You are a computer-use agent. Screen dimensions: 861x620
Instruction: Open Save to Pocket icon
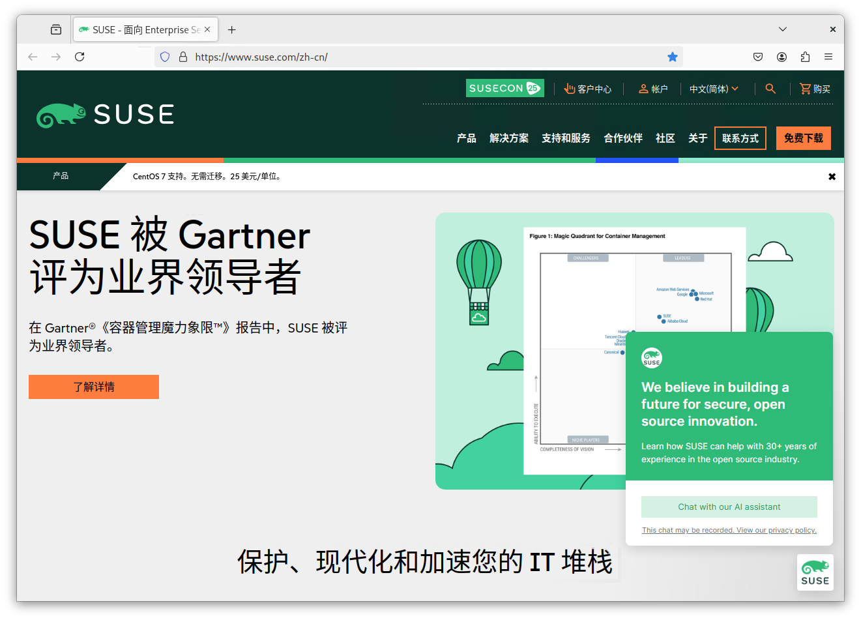[758, 57]
